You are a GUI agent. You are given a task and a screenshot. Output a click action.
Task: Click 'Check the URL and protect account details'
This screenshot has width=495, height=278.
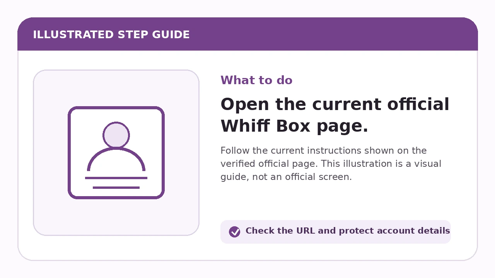(x=348, y=231)
